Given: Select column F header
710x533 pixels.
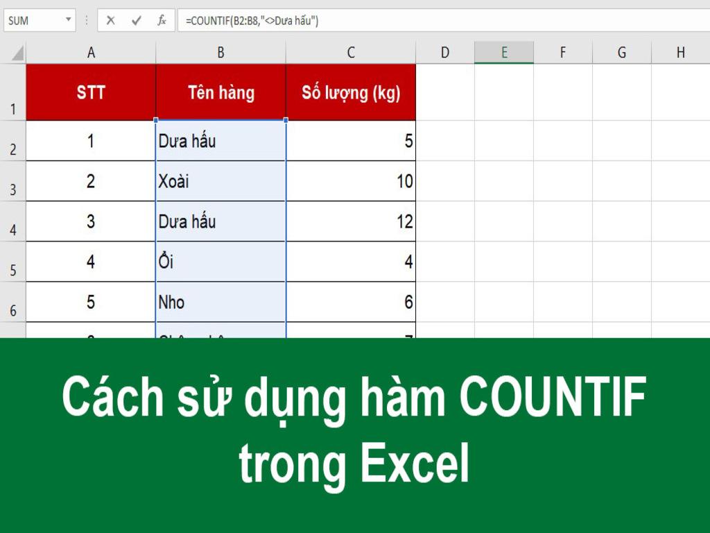Looking at the screenshot, I should (563, 53).
